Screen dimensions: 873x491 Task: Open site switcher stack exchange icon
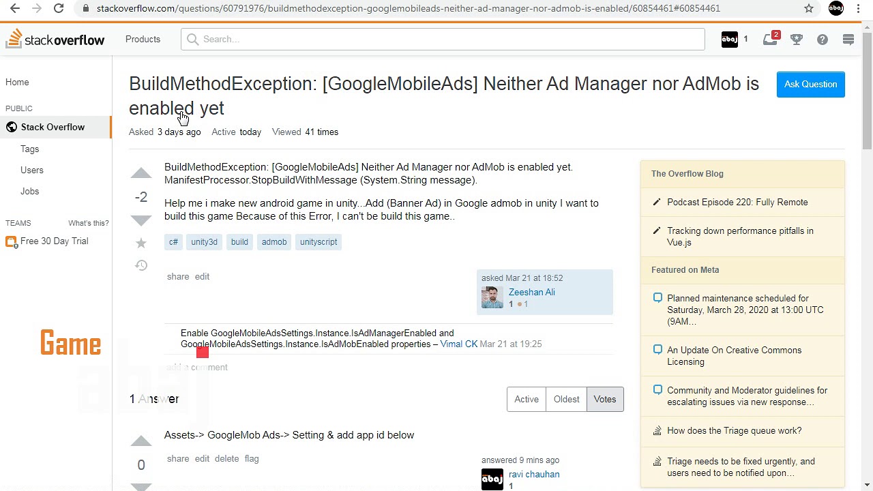848,40
